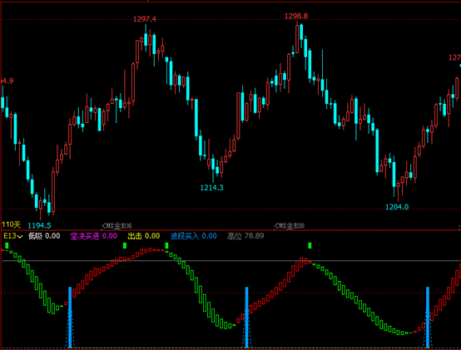This screenshot has width=461, height=350.
Task: Click the green marker beneath the CMX金E06 label
Action: tap(125, 245)
